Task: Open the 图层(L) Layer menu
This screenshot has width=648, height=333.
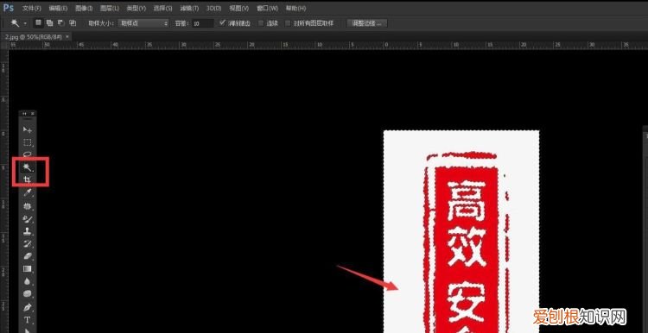Action: pos(110,9)
